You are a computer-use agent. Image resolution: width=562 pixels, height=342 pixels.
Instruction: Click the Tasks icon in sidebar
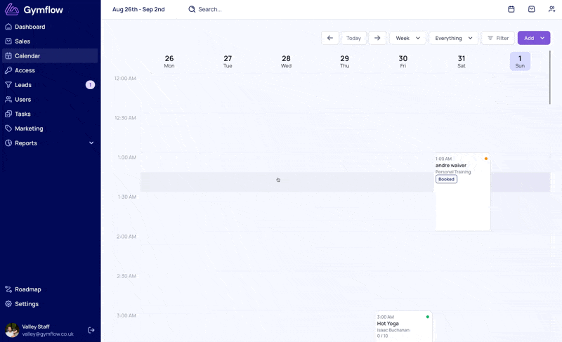pos(8,114)
